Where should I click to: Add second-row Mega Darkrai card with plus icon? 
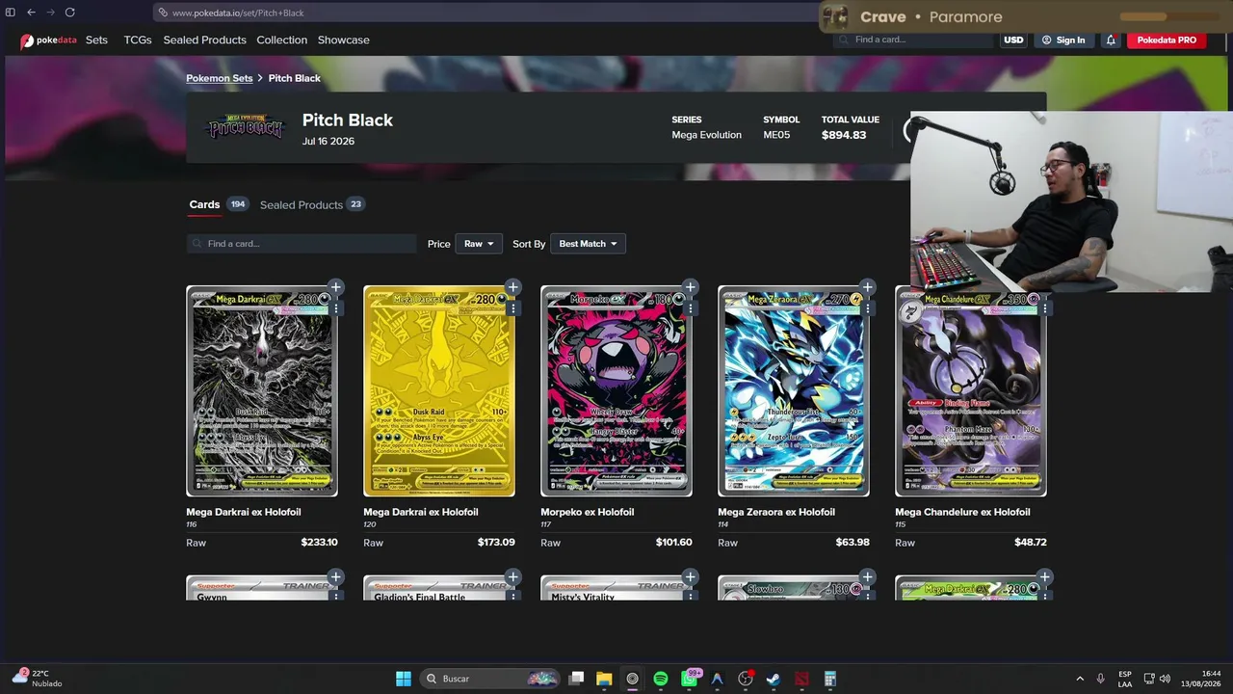[x=1044, y=577]
